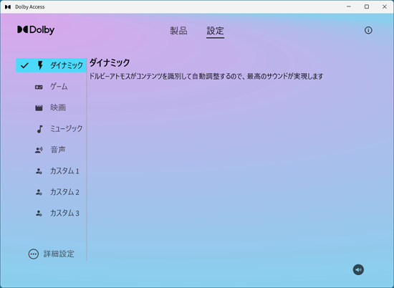Open 詳細設定 advanced settings text
Image resolution: width=394 pixels, height=288 pixels.
59,254
